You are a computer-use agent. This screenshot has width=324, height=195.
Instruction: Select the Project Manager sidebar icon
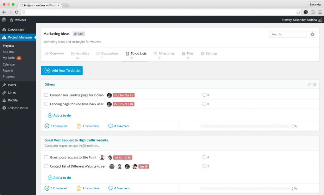[4, 37]
